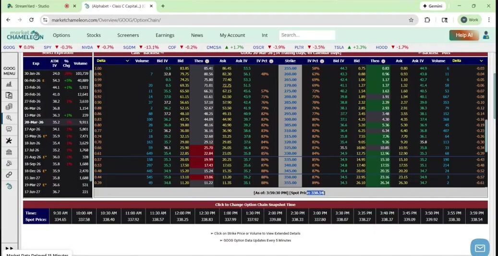Viewport: 498px width, 256px height.
Task: Select the 18-Dec-26 expiration row
Action: [x=57, y=171]
